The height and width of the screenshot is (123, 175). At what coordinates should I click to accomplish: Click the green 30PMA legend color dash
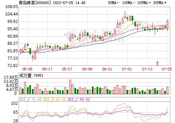[x=165, y=3]
